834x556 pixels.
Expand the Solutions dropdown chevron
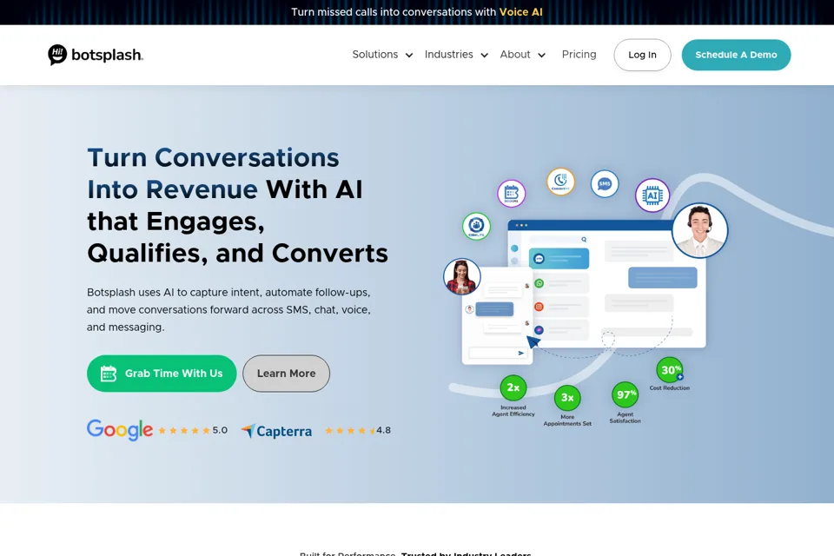(x=409, y=56)
